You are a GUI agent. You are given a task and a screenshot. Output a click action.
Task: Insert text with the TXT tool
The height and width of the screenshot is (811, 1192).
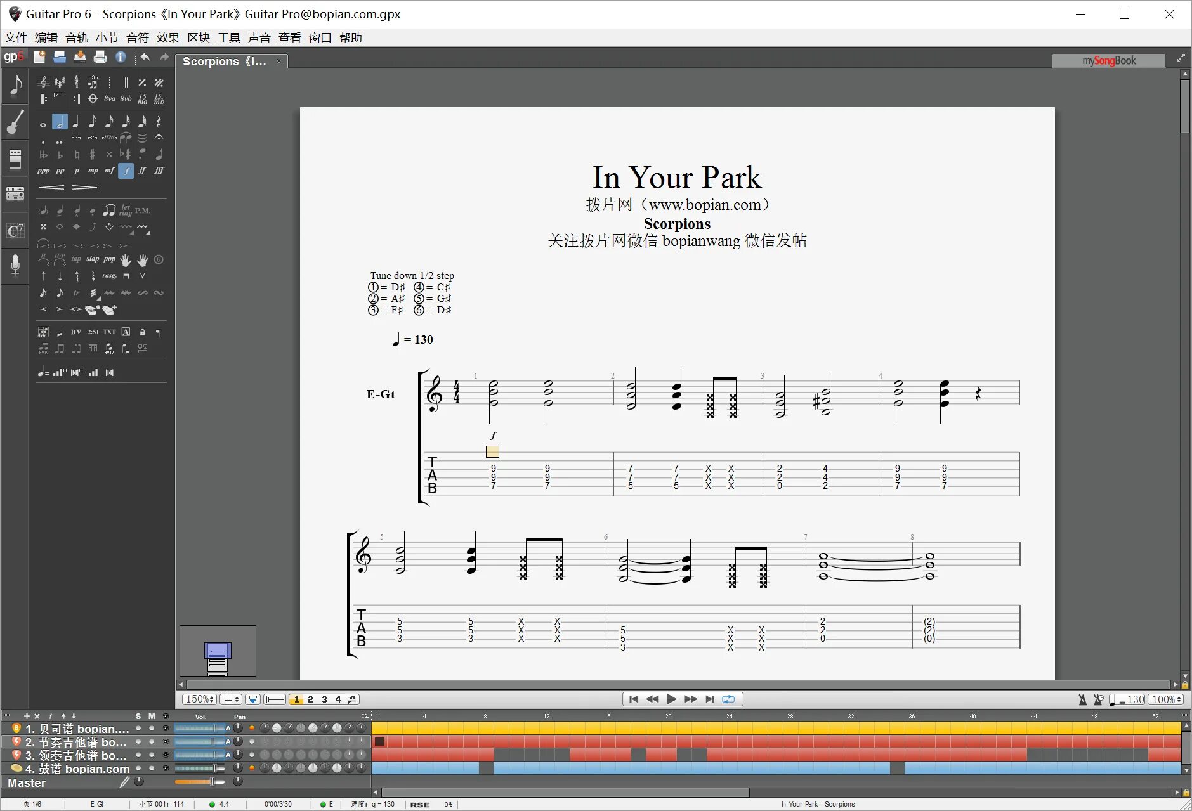coord(109,332)
